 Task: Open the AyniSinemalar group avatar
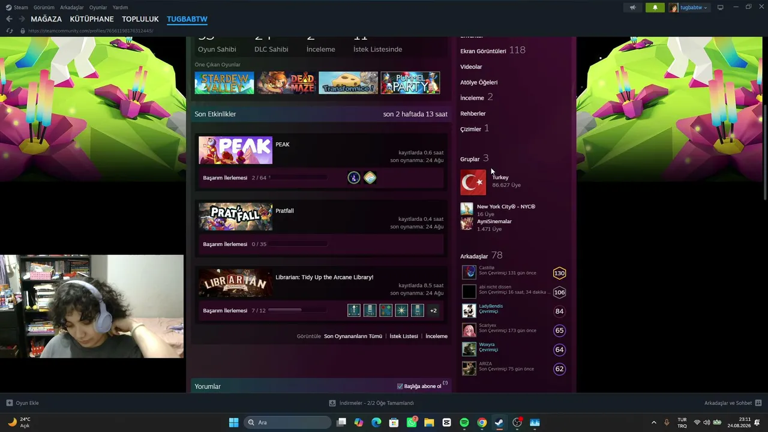(467, 224)
